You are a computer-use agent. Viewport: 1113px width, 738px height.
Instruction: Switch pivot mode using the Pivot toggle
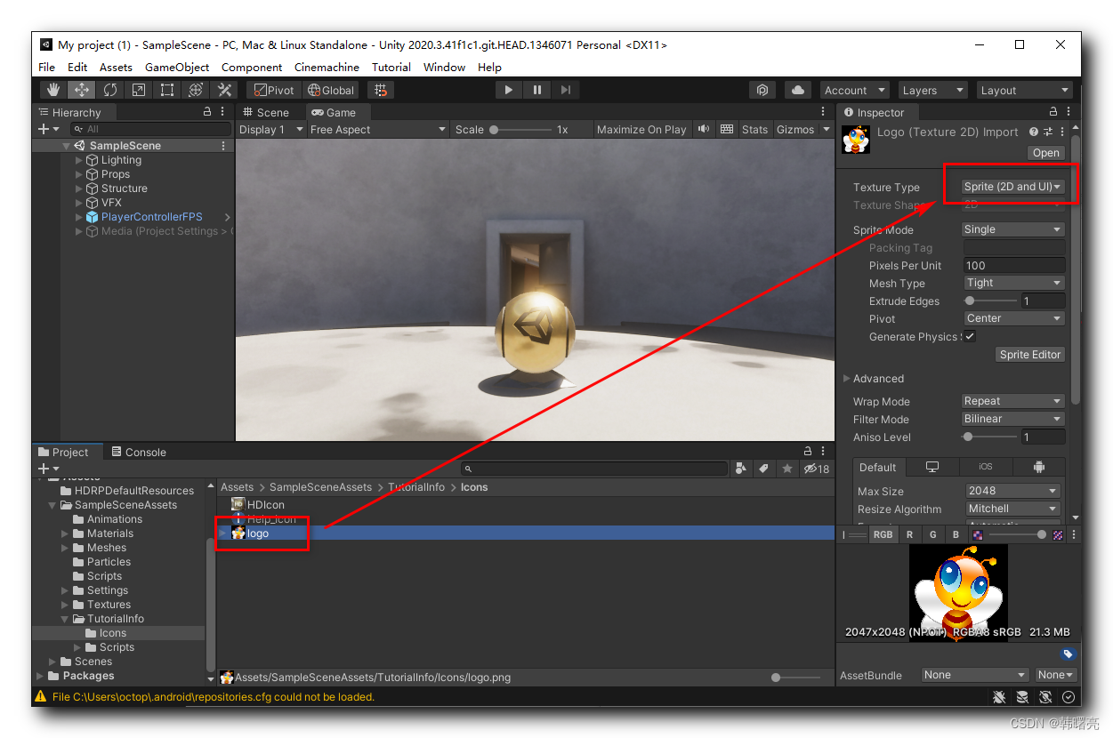click(272, 89)
